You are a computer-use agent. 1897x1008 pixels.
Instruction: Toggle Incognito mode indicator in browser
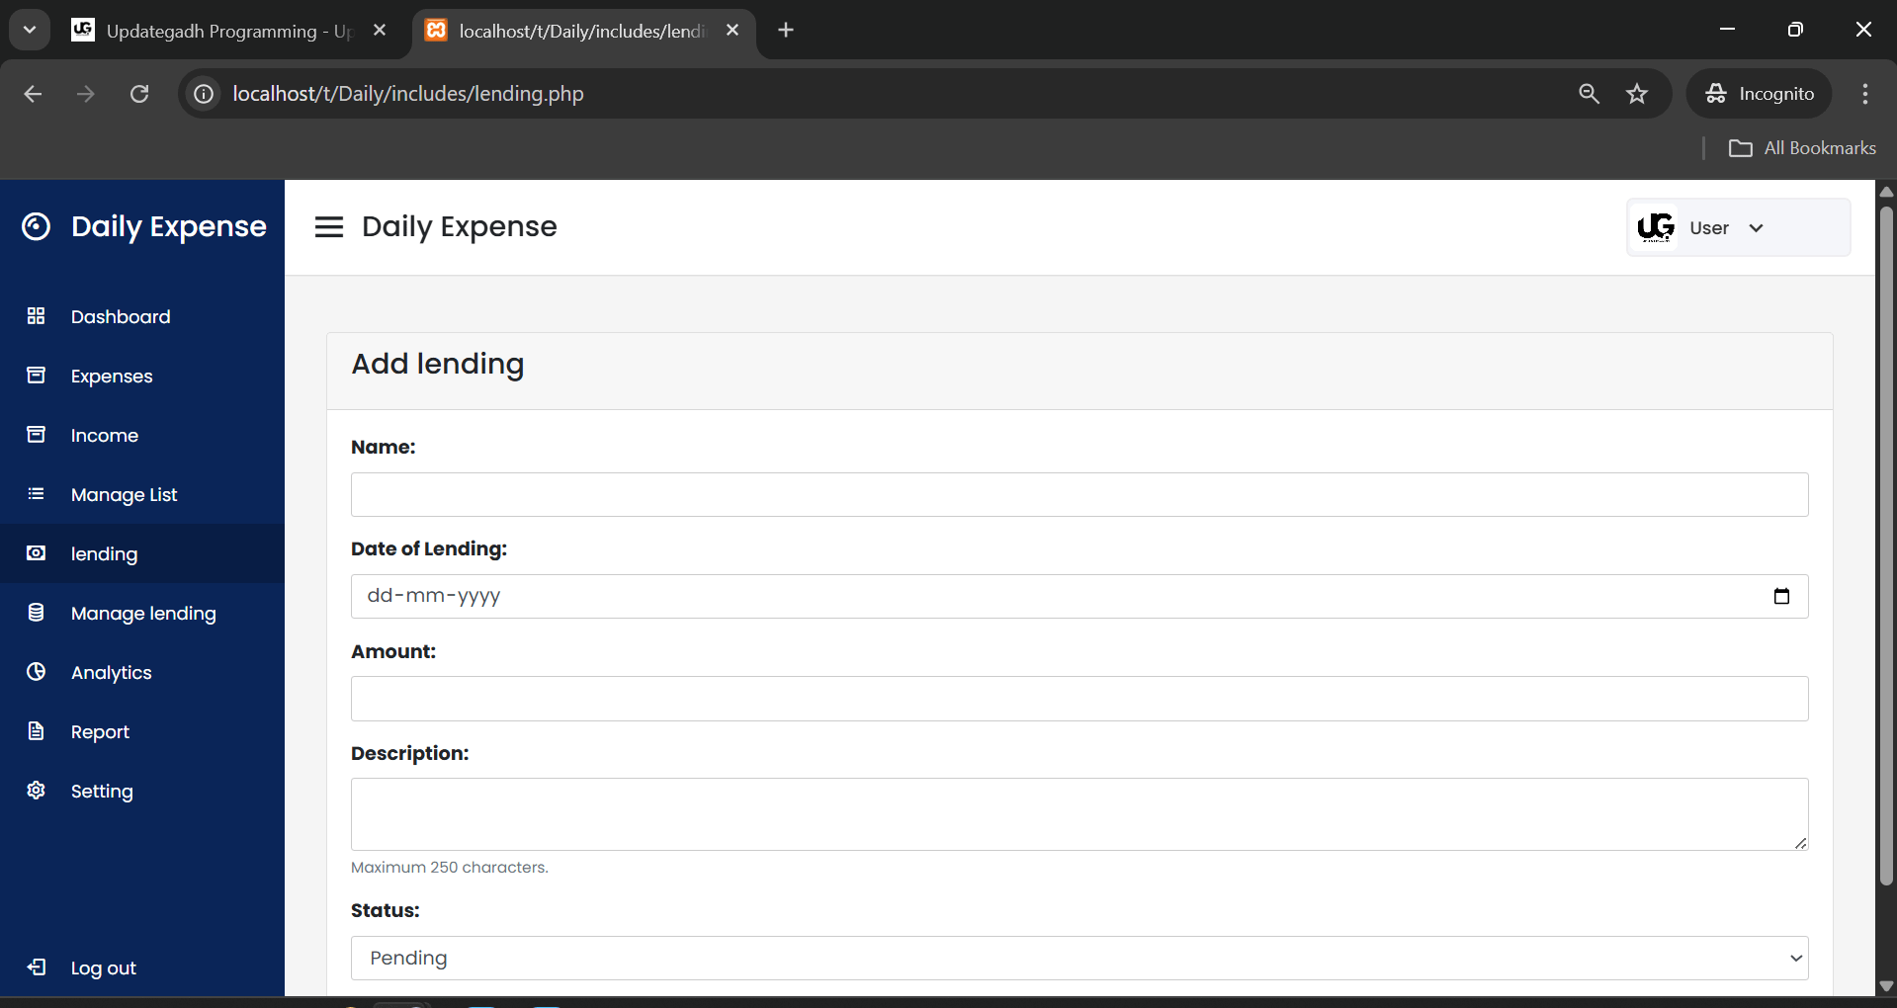pos(1761,93)
